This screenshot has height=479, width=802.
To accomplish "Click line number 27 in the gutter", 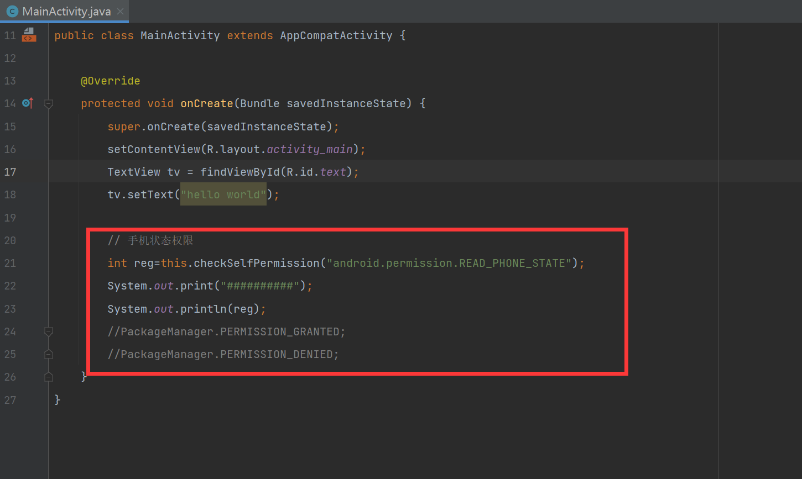I will coord(10,399).
